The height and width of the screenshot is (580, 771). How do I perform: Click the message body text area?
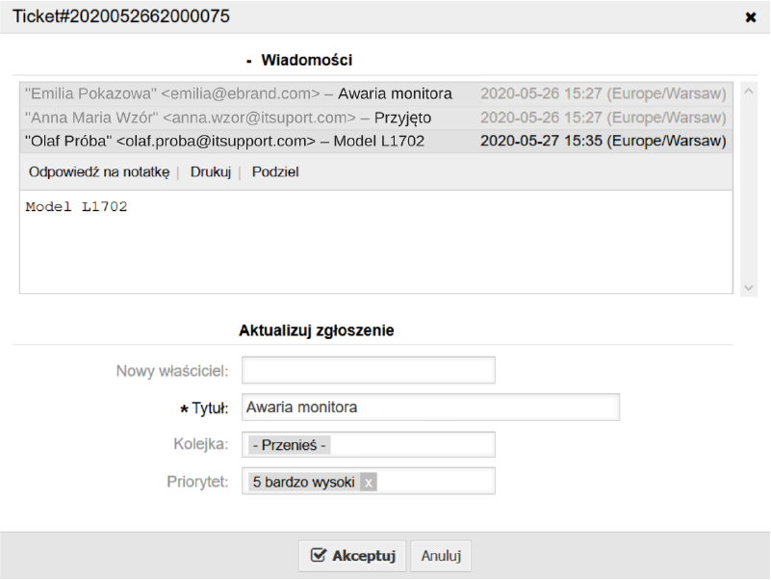tap(375, 242)
